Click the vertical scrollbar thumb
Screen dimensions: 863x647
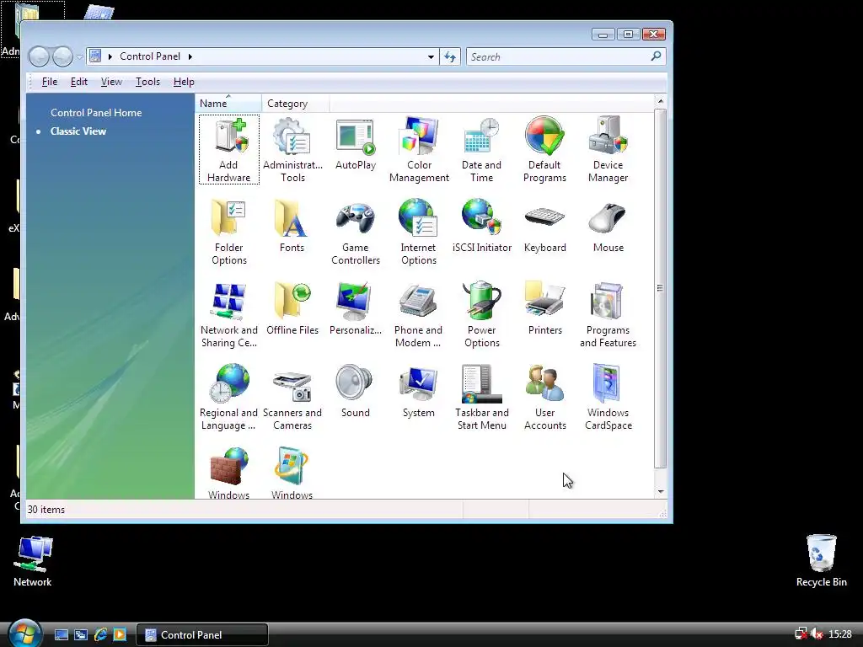pyautogui.click(x=661, y=288)
